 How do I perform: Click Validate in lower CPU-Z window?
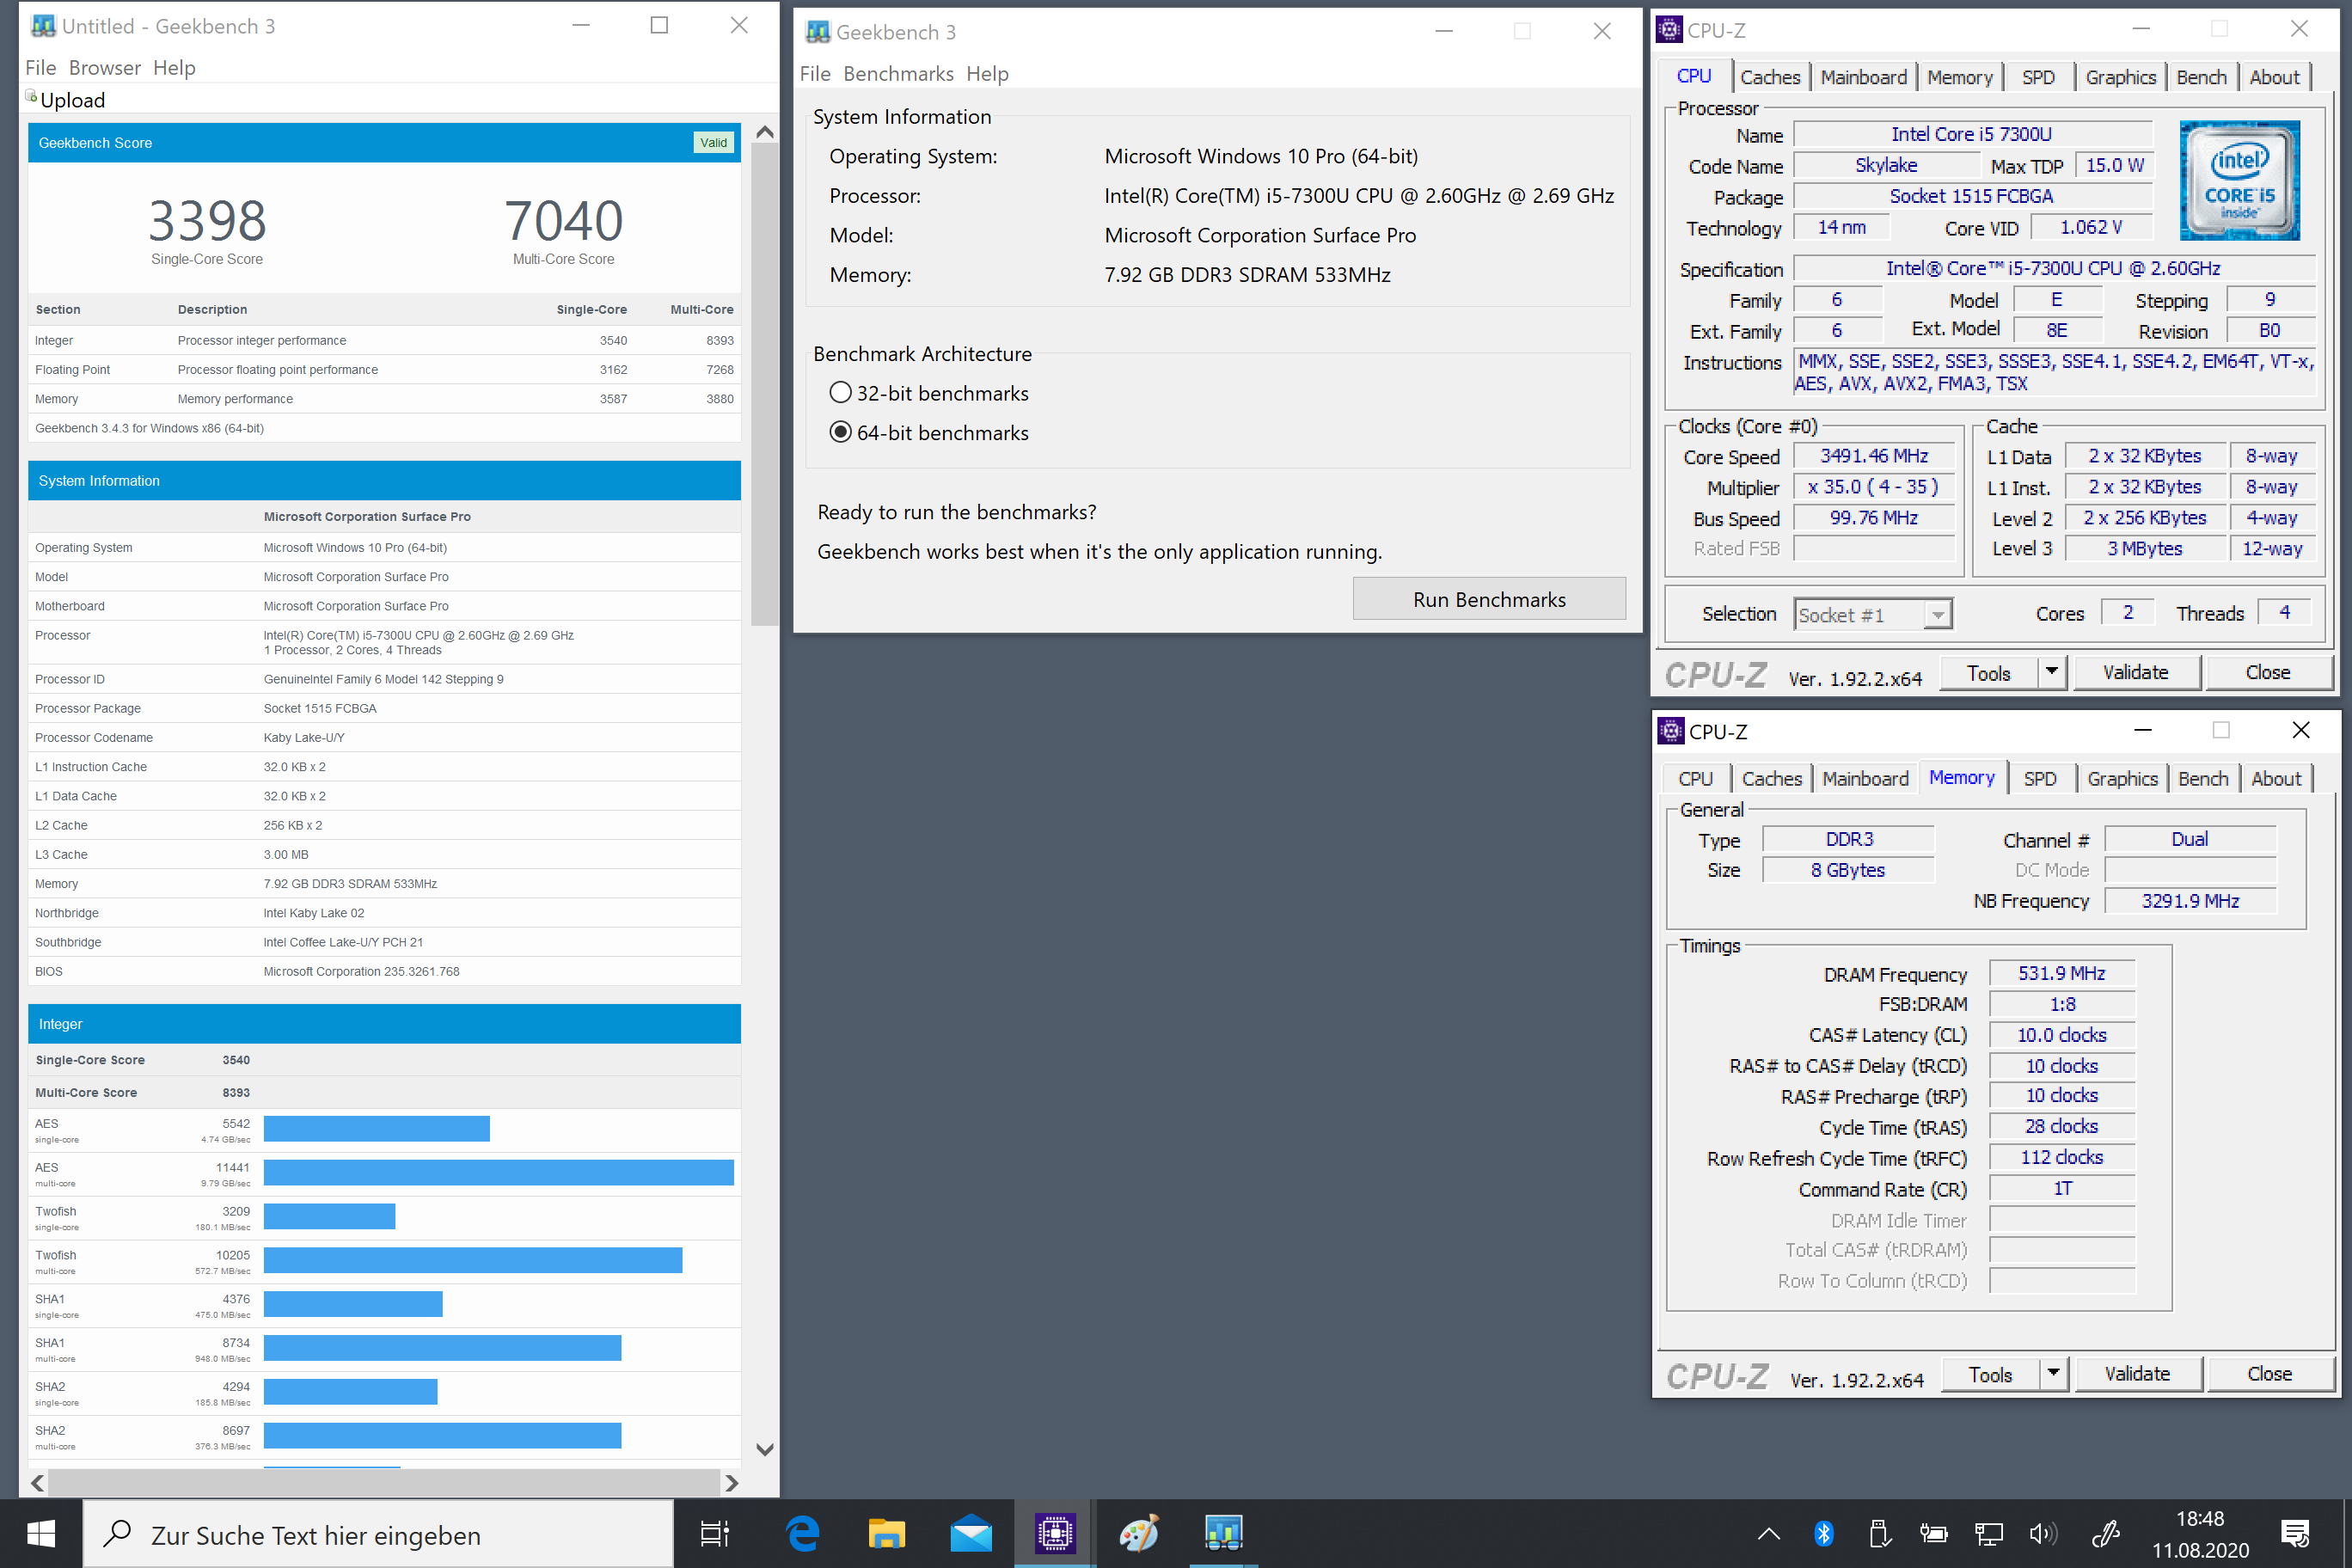pos(2138,1374)
